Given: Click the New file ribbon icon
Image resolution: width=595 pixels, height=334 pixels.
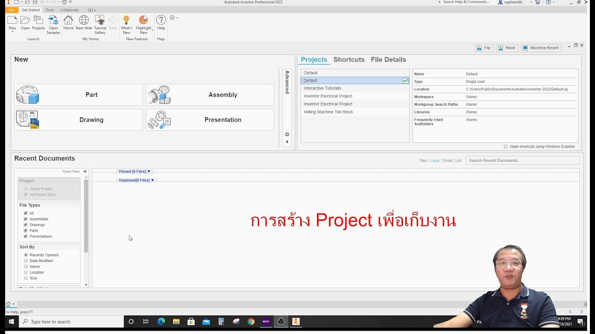Looking at the screenshot, I should (x=13, y=20).
